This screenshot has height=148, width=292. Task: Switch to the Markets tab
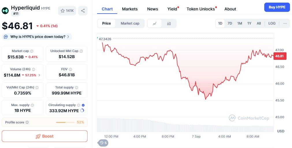point(130,9)
